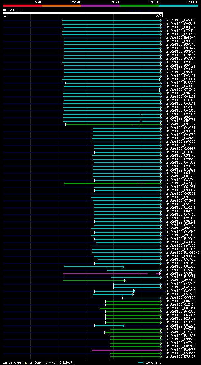The width and height of the screenshot is (201, 365).
Task: Open UniRef100_P23489 label
Action: point(180,319)
